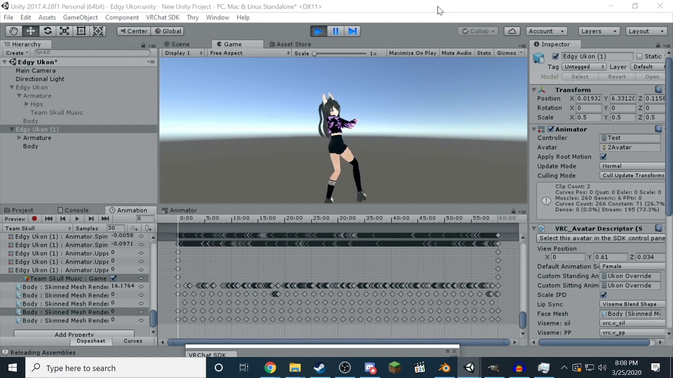The image size is (673, 378).
Task: Toggle Maximize On Play
Action: [412, 53]
